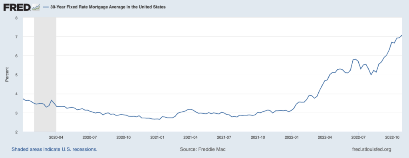Click the 2 percent y-axis tick label

point(16,132)
